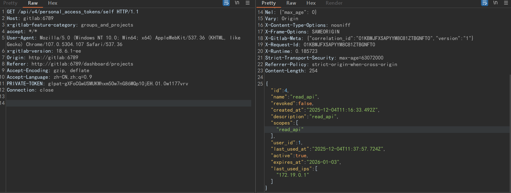
Task: Click the X-Frame-Options: SAMEORIGIN header
Action: coord(302,32)
